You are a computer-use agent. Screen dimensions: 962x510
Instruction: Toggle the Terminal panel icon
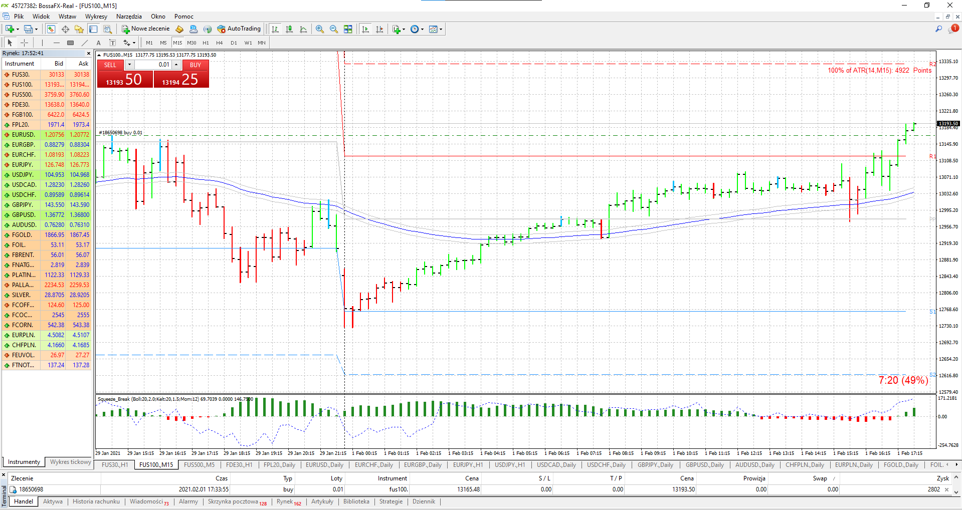point(93,29)
